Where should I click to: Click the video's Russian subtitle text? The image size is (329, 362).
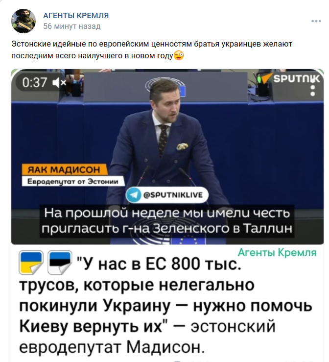tap(167, 221)
